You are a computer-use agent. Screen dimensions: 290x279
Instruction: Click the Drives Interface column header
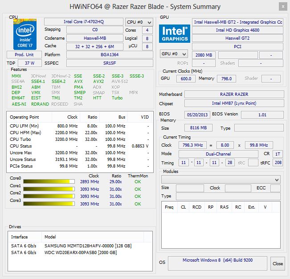tap(25, 237)
